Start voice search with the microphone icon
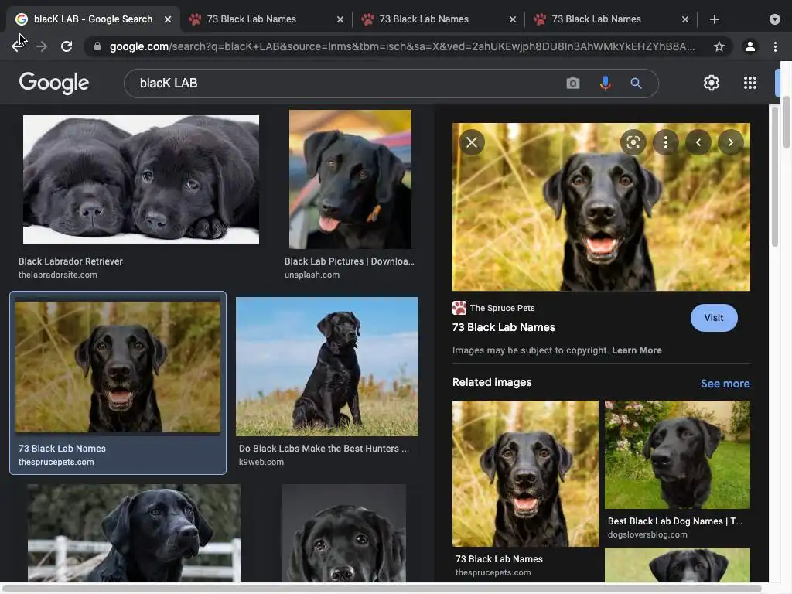This screenshot has width=792, height=594. click(605, 83)
